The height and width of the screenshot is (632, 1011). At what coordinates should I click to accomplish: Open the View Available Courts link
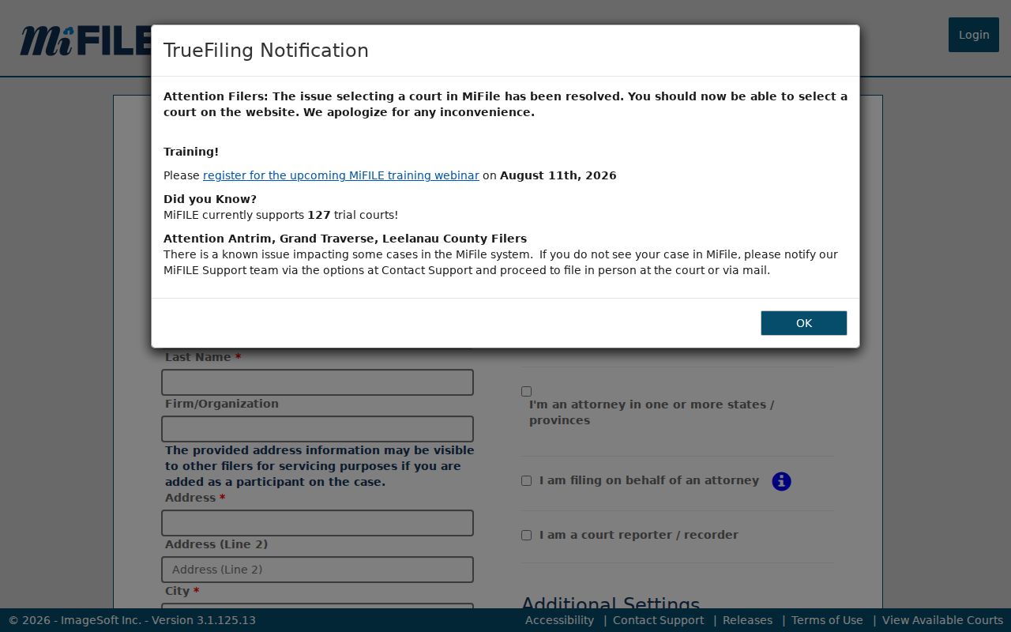tap(942, 620)
